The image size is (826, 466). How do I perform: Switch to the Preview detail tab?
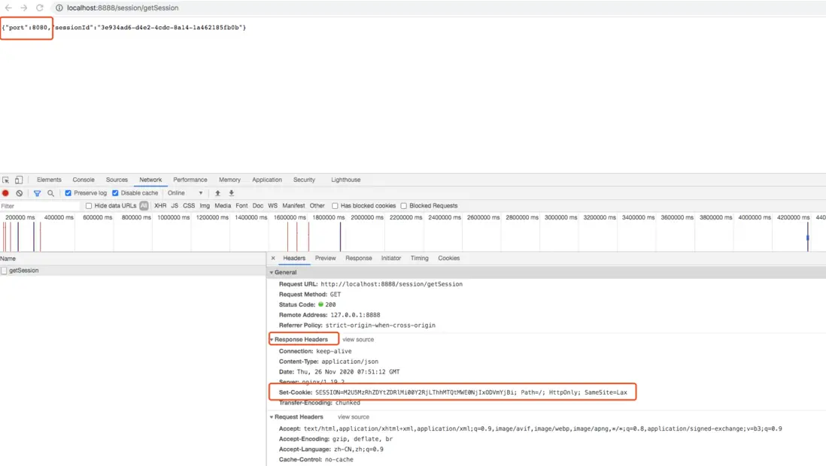(325, 258)
